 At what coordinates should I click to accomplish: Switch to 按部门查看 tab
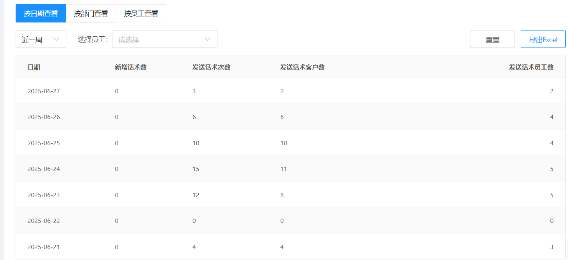tap(91, 13)
